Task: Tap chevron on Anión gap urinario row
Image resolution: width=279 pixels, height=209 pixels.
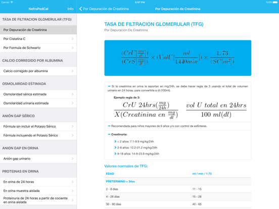Action: pyautogui.click(x=72, y=159)
